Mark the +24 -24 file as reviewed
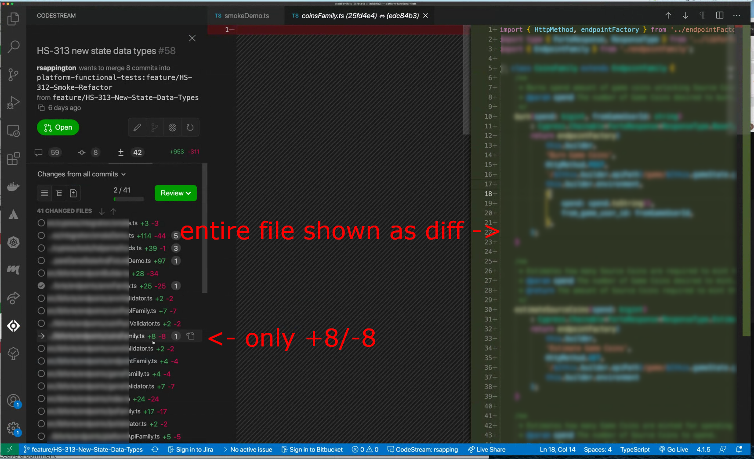The image size is (754, 459). pos(41,399)
